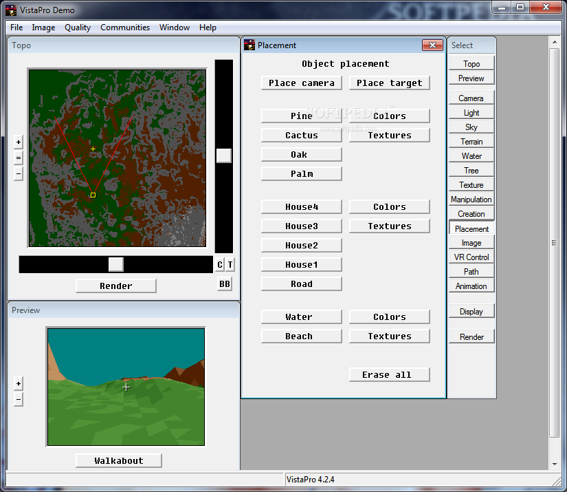Click yellow target cross on Topo map

[93, 149]
